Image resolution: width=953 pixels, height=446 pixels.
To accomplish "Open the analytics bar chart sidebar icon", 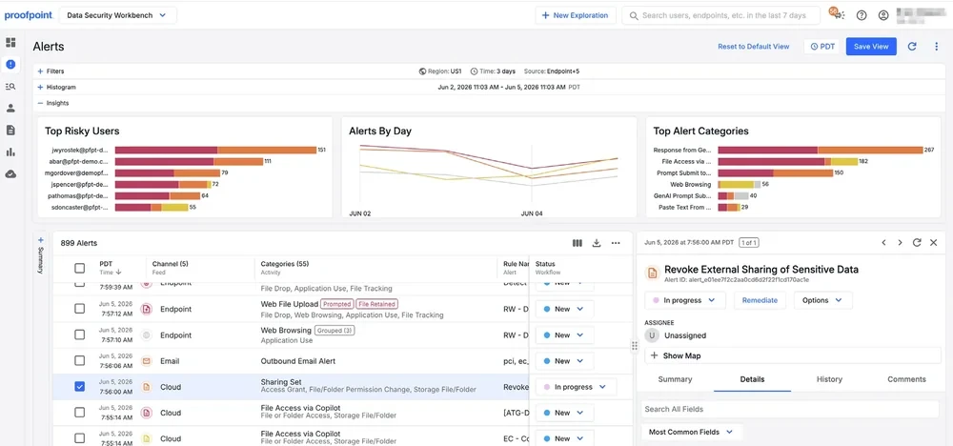I will (10, 152).
